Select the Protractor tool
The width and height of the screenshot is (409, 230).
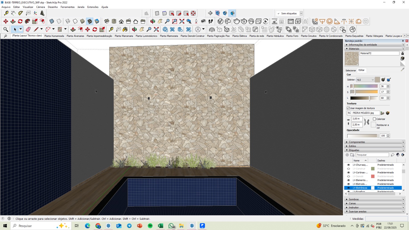[21, 13]
